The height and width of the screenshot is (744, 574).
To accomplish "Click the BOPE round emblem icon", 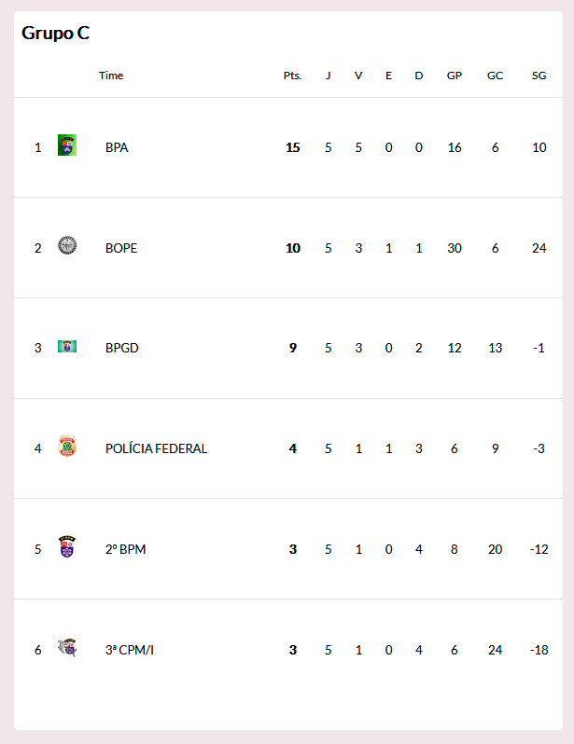I will point(67,245).
